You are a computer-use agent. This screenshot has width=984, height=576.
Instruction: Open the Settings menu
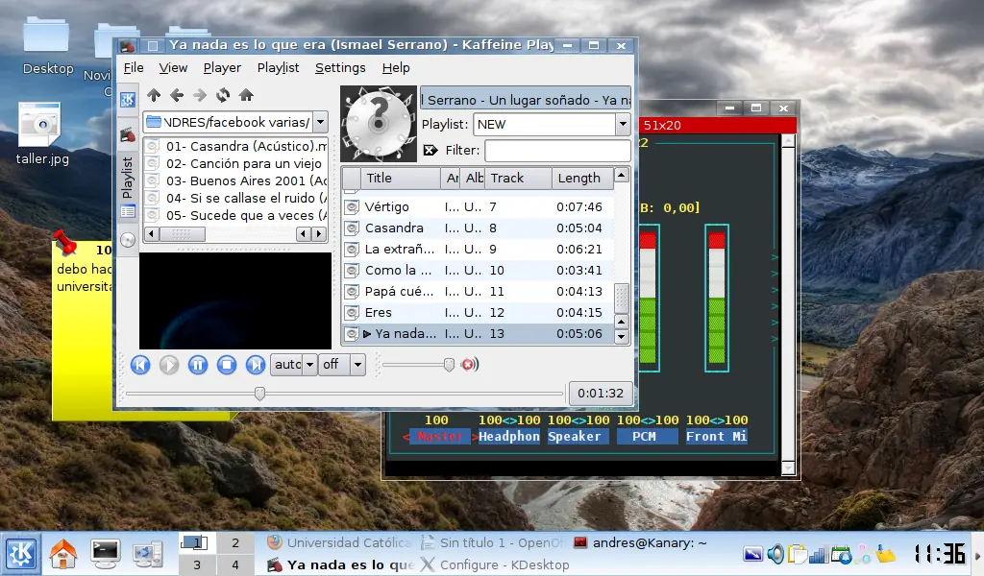point(340,68)
